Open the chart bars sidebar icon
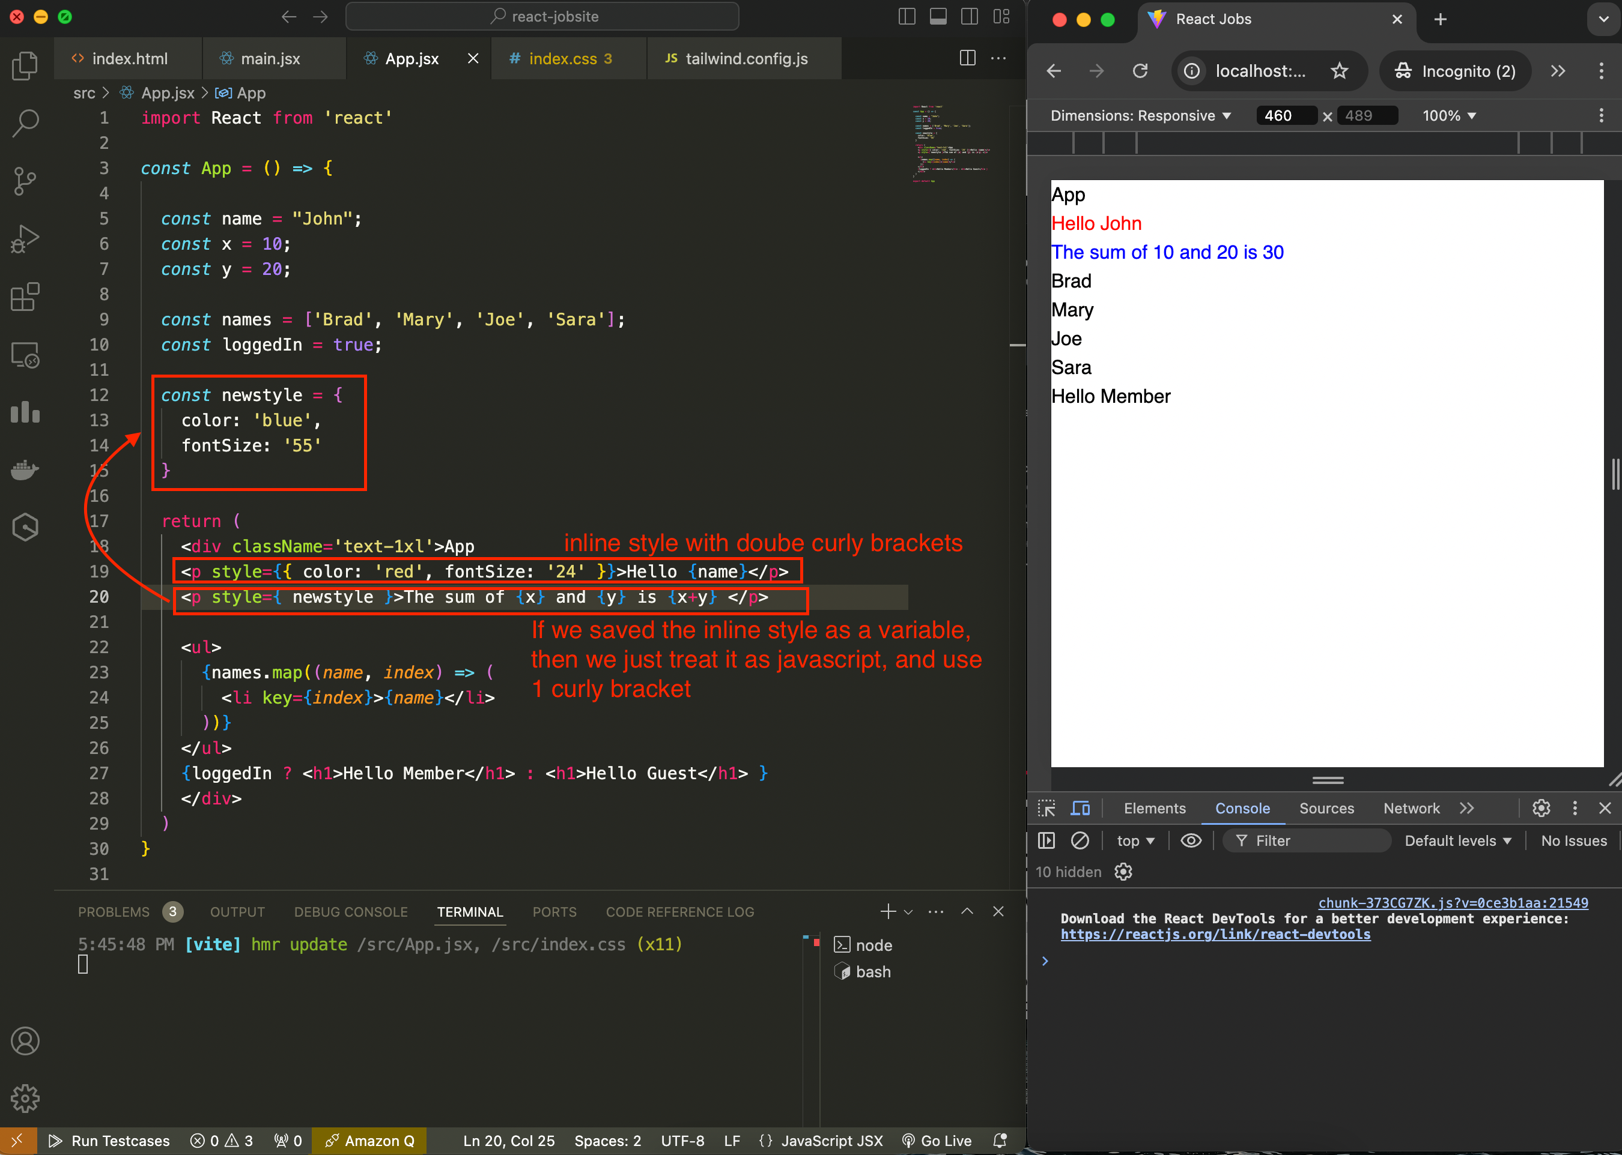1622x1155 pixels. 25,412
